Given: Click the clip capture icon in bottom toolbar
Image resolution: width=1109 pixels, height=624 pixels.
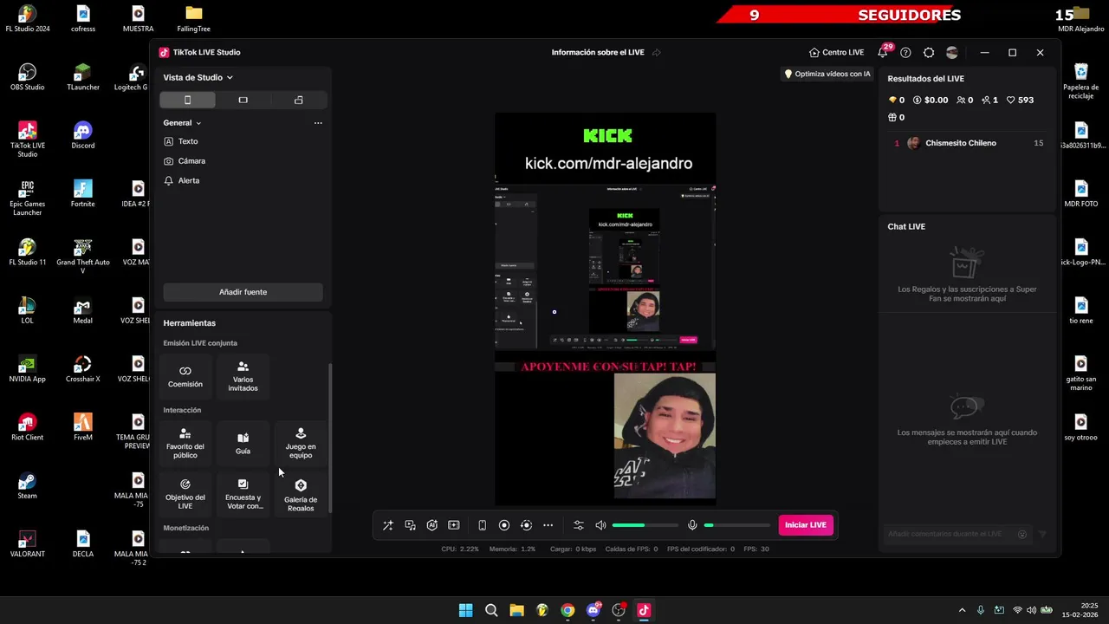Looking at the screenshot, I should click(x=454, y=525).
